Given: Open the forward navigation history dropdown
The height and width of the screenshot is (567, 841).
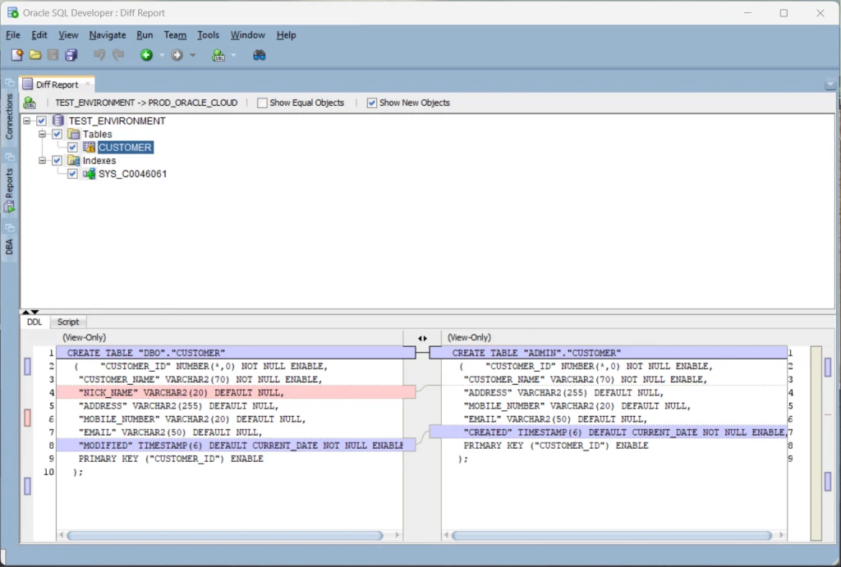Looking at the screenshot, I should click(192, 55).
